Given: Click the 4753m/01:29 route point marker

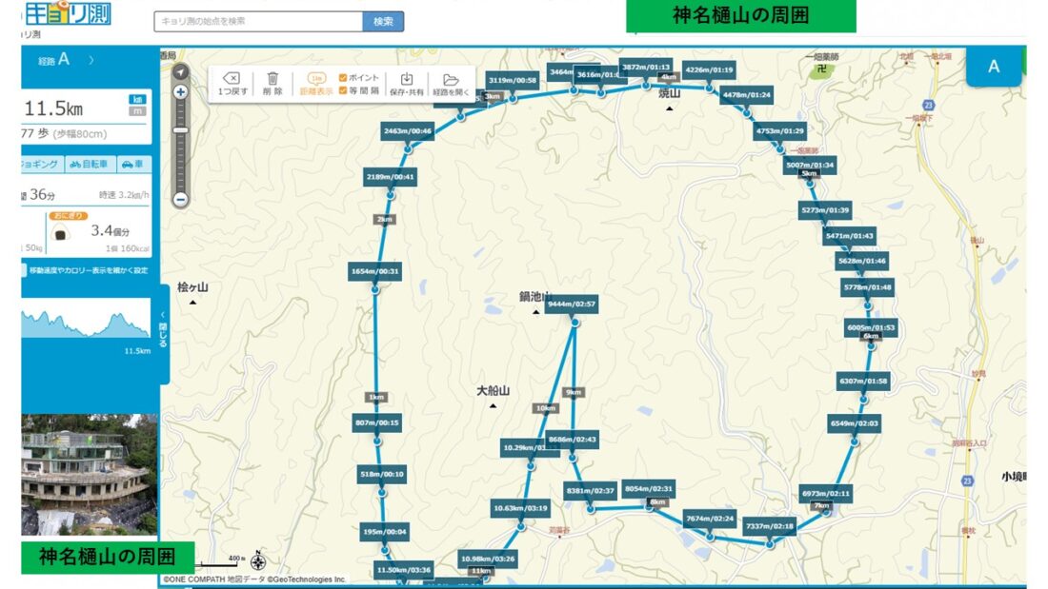Looking at the screenshot, I should [x=780, y=131].
